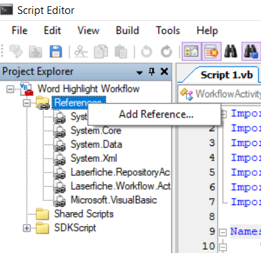Screen dimensions: 261x253
Task: Click the Undo arrow icon
Action: (146, 51)
